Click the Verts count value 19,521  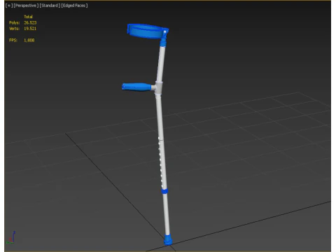pyautogui.click(x=30, y=29)
